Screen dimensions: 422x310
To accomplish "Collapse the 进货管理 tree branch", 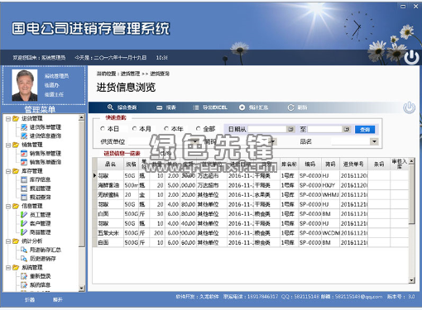I will [x=8, y=118].
